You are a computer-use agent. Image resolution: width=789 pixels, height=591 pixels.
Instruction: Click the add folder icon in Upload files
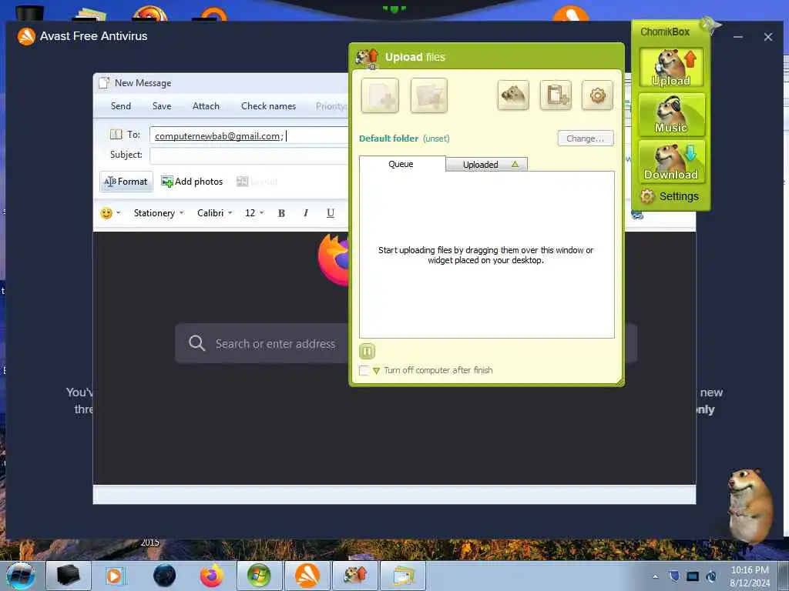pos(428,95)
